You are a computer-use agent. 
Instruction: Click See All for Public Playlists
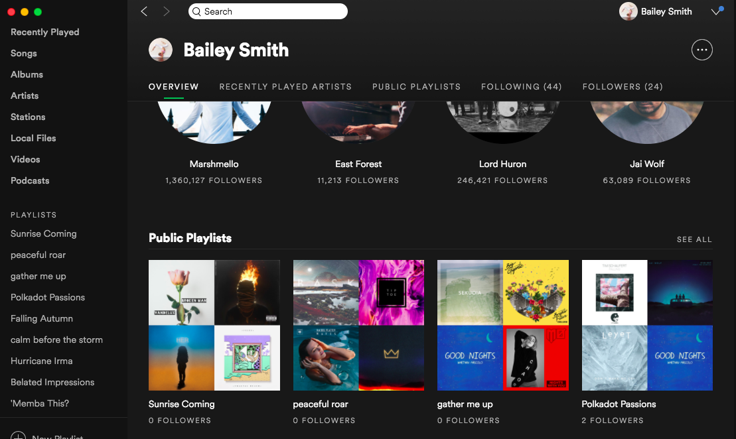coord(694,239)
